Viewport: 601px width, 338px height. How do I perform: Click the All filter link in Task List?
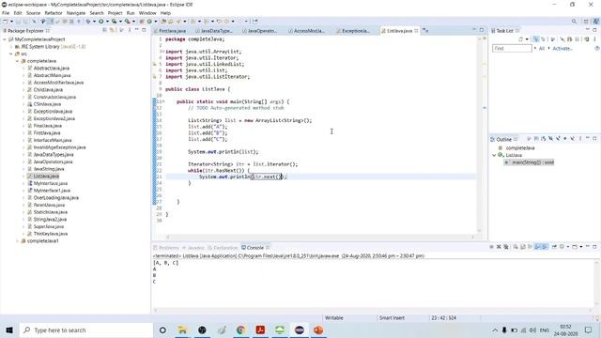[x=542, y=49]
